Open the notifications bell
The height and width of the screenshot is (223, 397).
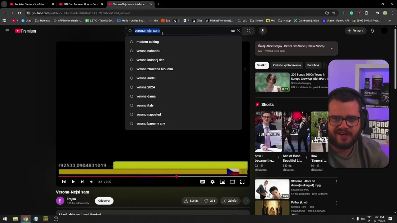click(372, 31)
